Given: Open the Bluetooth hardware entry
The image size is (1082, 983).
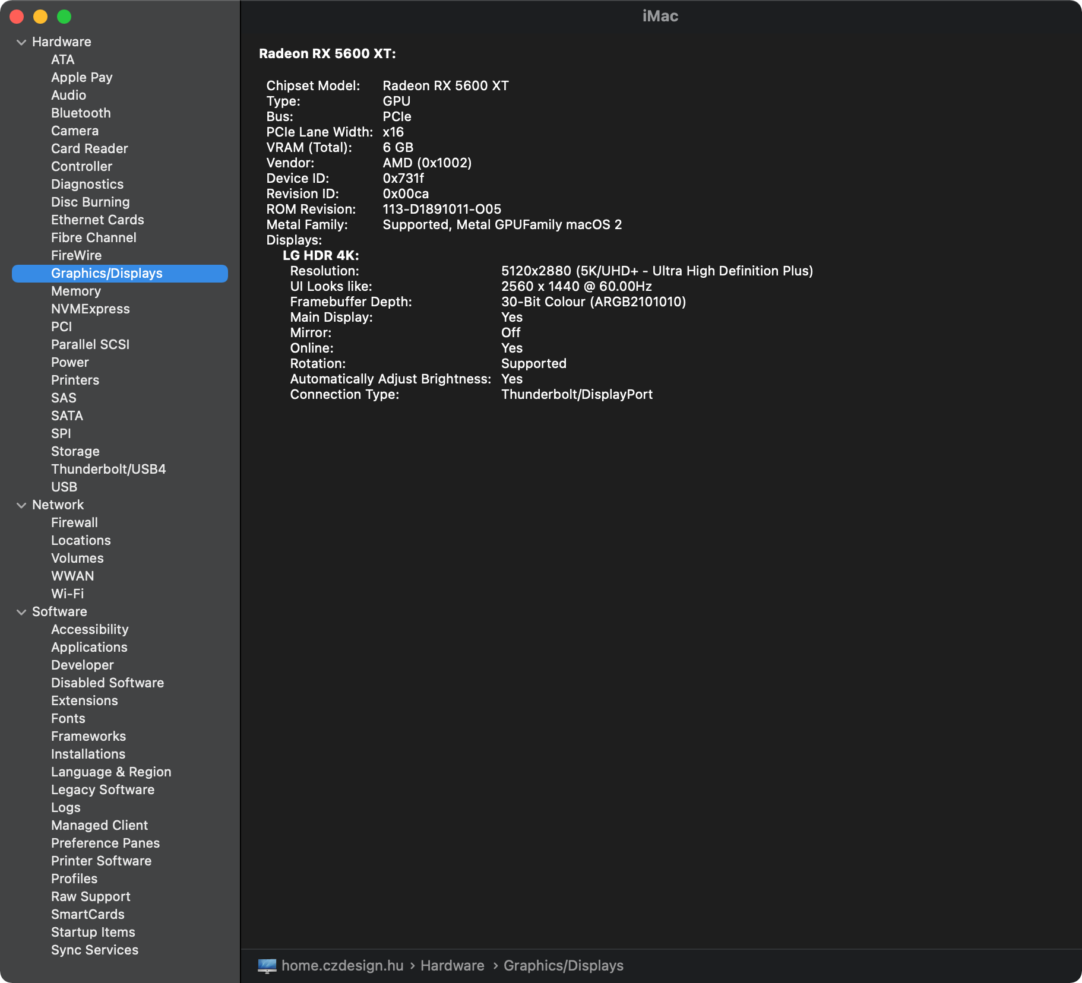Looking at the screenshot, I should click(81, 113).
